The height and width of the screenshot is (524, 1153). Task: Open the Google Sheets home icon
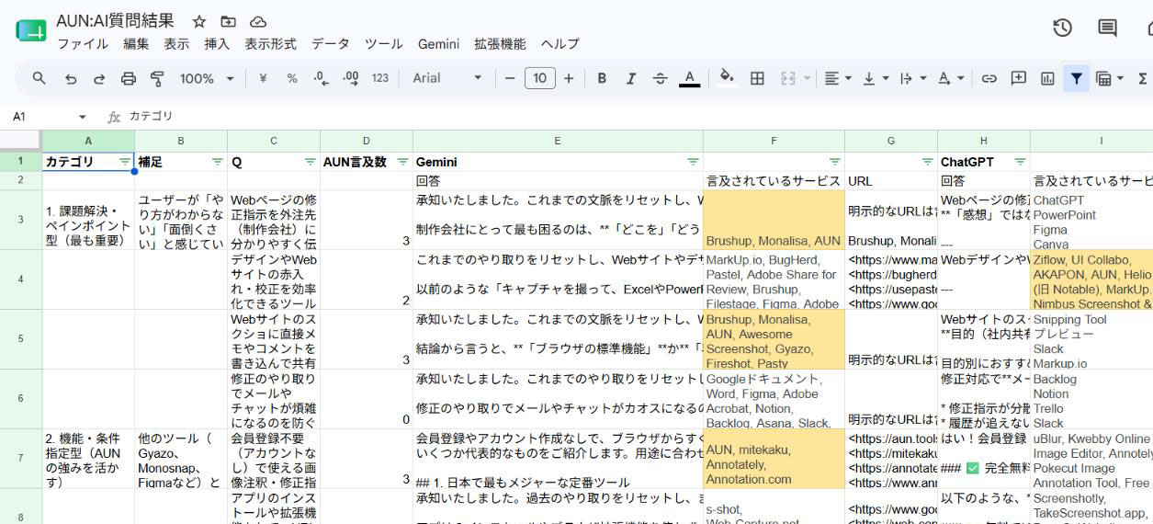(x=31, y=31)
